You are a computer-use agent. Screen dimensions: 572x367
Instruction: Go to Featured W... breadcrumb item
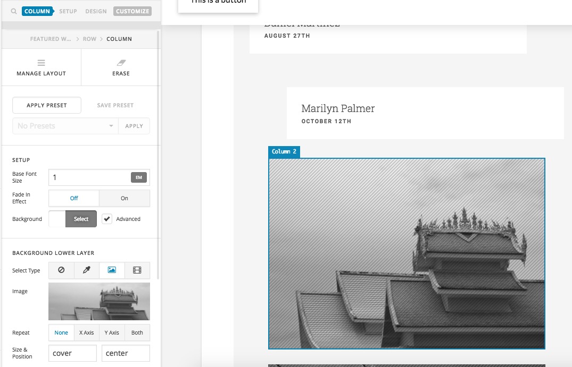51,39
